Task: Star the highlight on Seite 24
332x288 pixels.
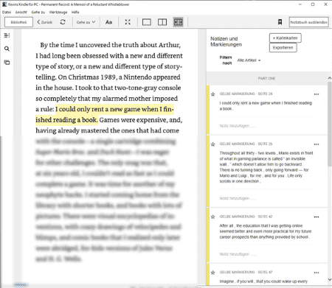Action: [213, 94]
